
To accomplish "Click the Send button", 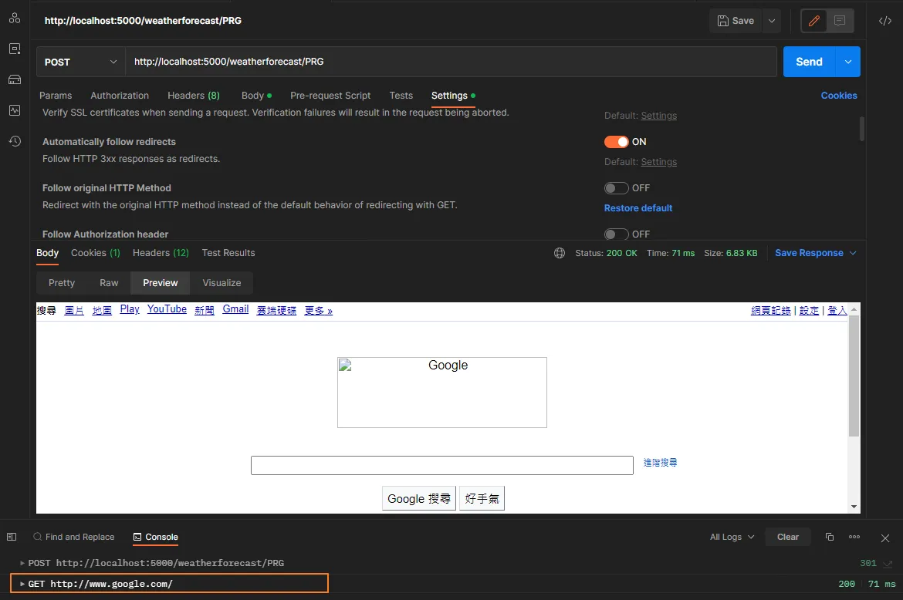I will tap(808, 61).
